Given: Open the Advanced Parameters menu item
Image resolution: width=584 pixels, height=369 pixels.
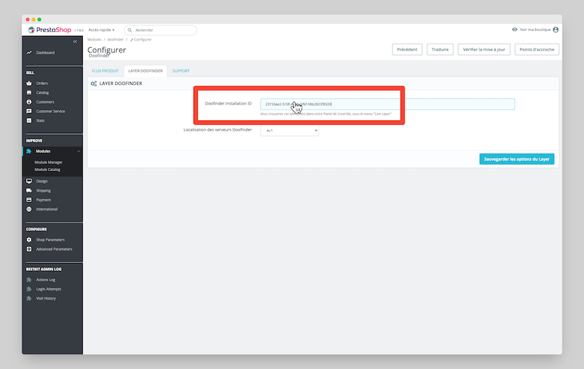Looking at the screenshot, I should click(53, 249).
